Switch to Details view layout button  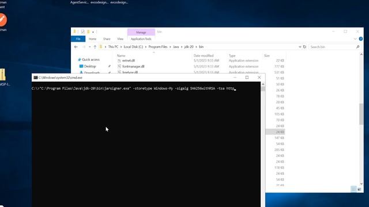[x=353, y=189]
